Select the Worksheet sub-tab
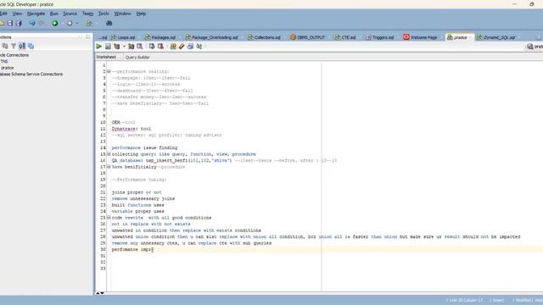The image size is (543, 305). [106, 57]
